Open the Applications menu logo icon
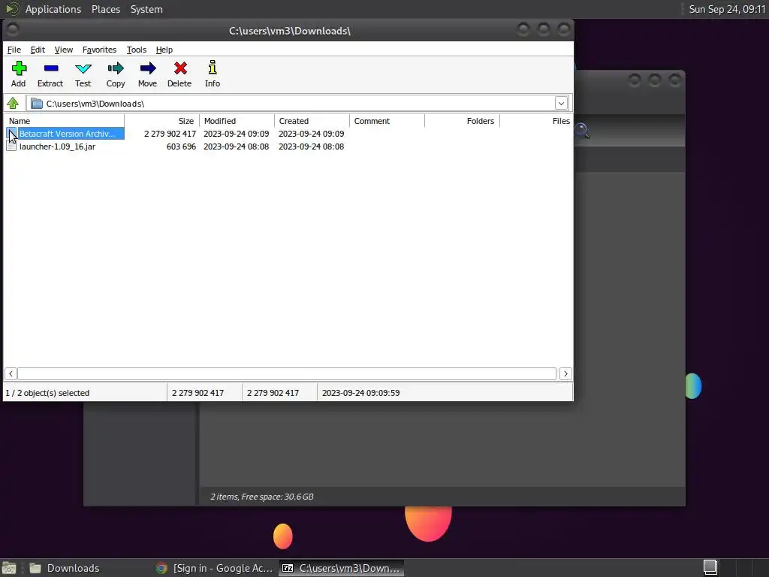The width and height of the screenshot is (769, 577). click(12, 9)
